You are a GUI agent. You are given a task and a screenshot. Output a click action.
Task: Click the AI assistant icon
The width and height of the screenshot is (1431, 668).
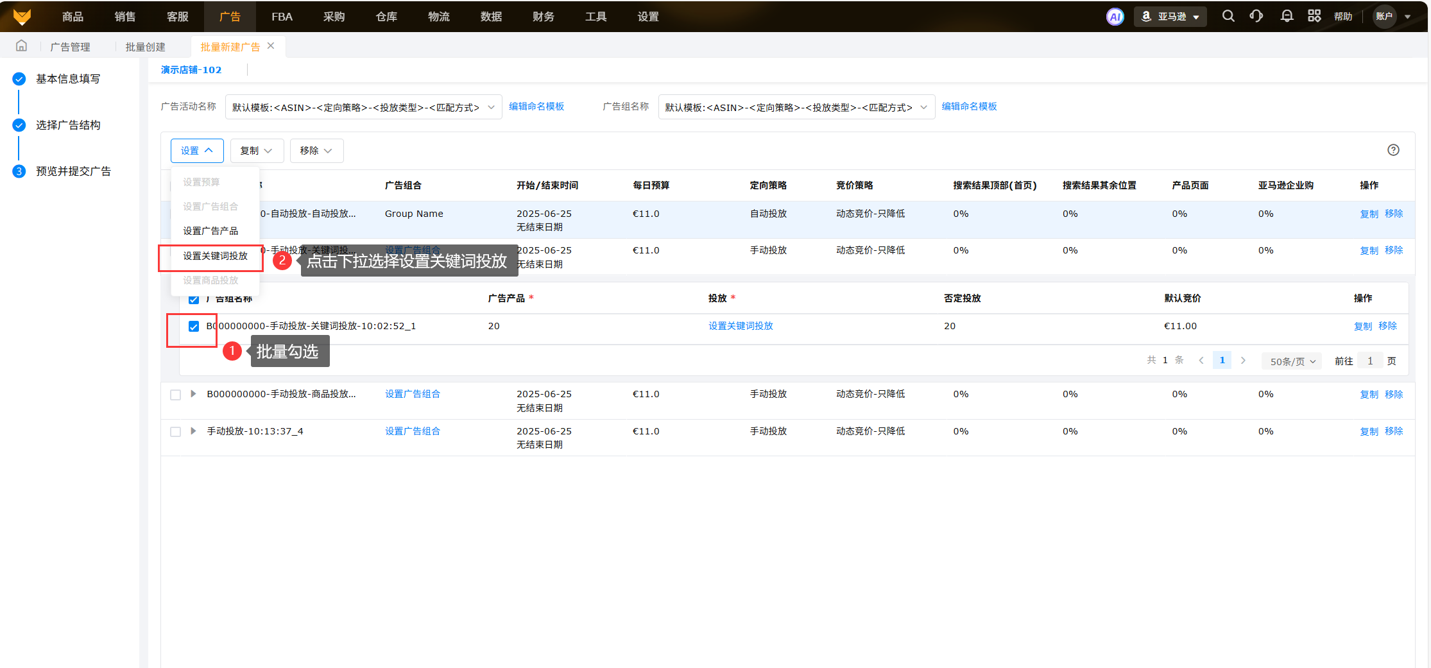pyautogui.click(x=1115, y=17)
